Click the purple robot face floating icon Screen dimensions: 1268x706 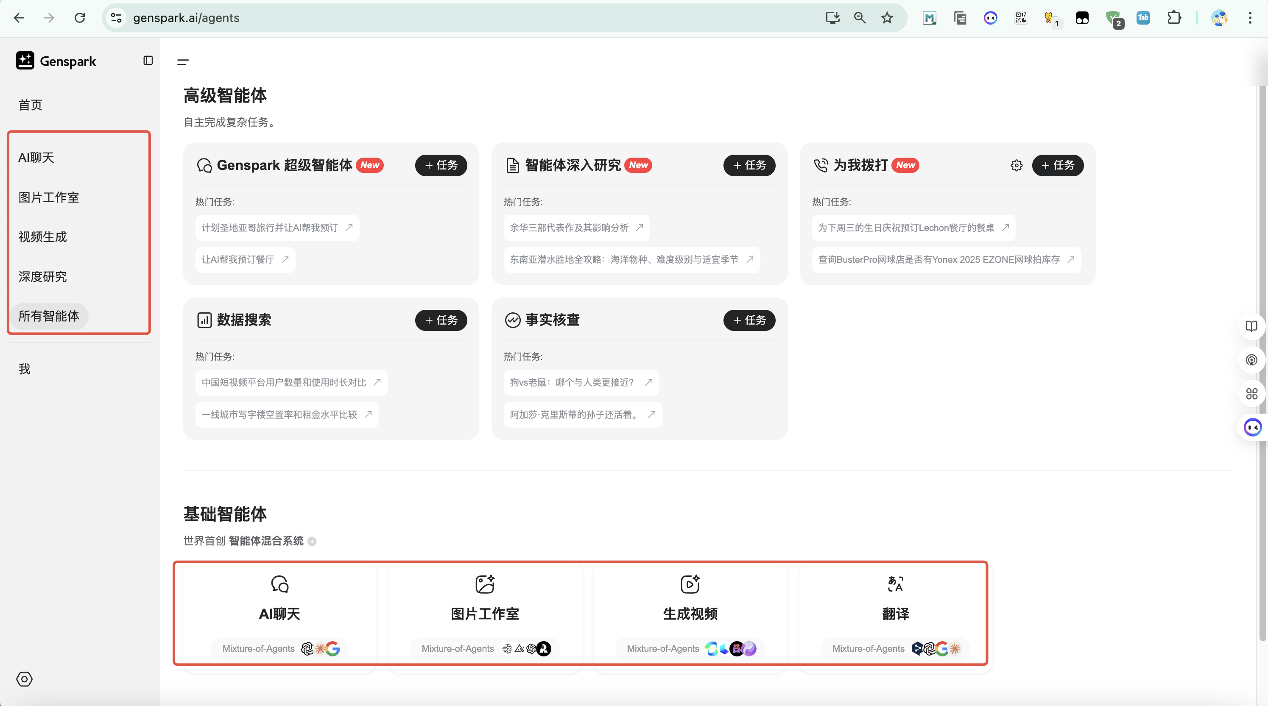(1252, 427)
